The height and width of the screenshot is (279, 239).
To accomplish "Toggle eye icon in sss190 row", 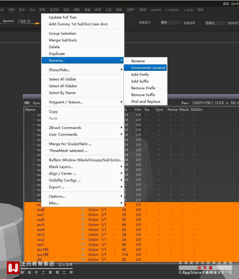I will pyautogui.click(x=83, y=250).
